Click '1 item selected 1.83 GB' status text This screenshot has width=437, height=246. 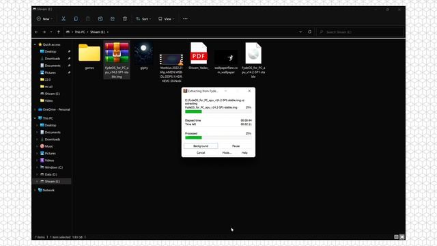click(x=66, y=237)
